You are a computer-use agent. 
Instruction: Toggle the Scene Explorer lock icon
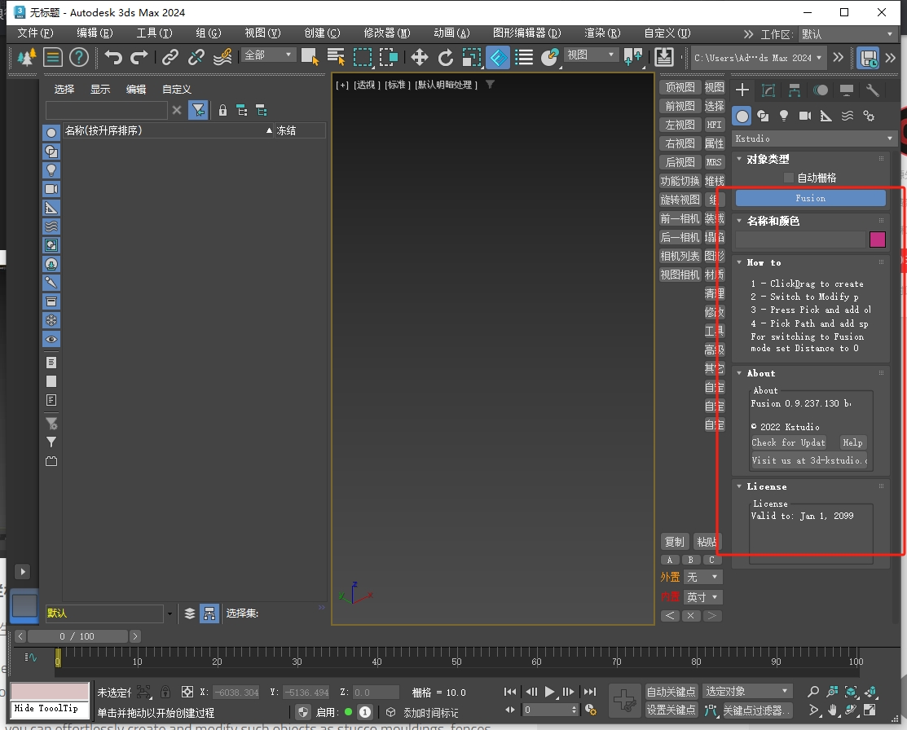click(x=222, y=111)
